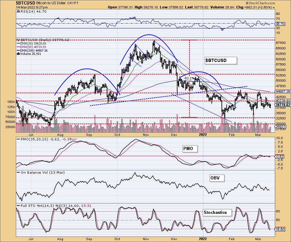Click the PMO annotation box
291x242 pixels.
point(190,148)
